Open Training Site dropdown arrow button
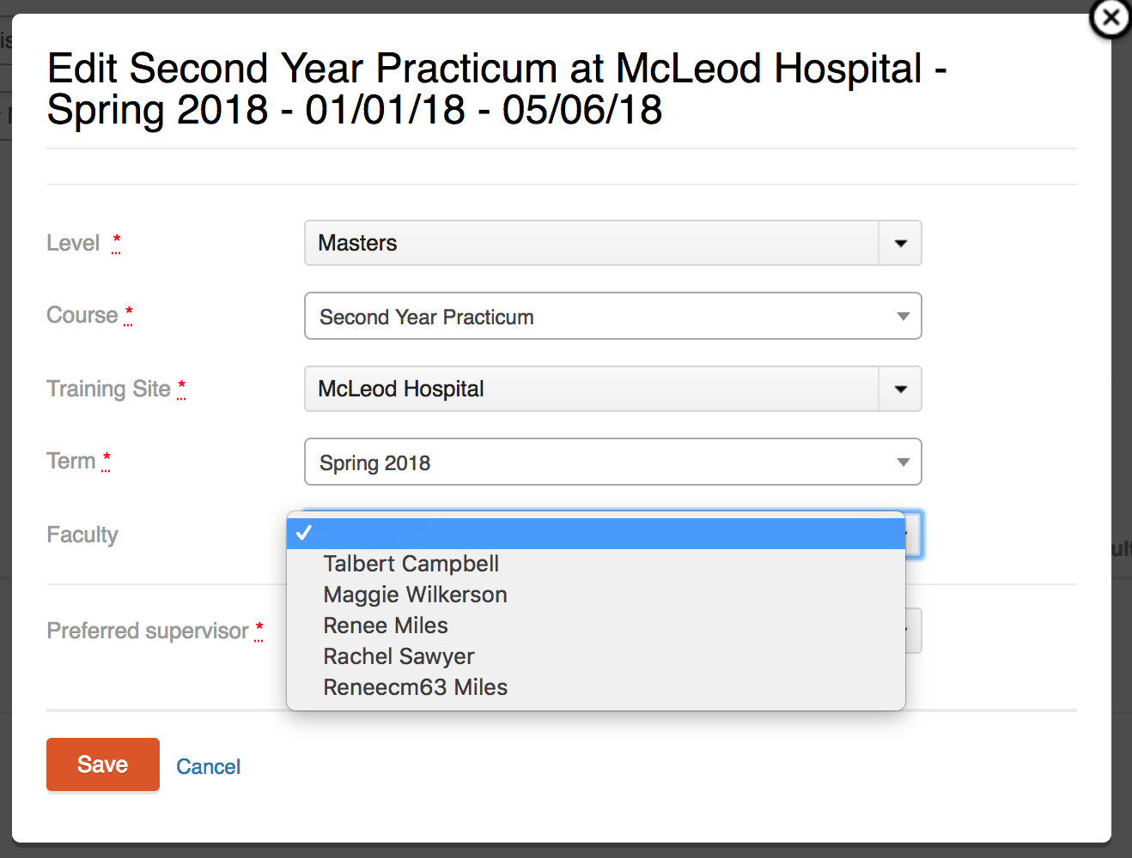 tap(900, 389)
